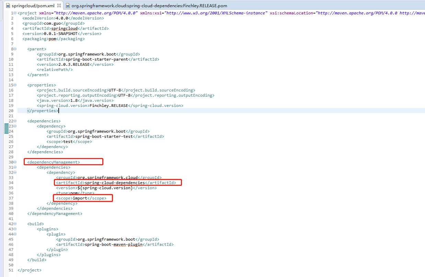Click the version 0.0.1-SNAPSHOT line
The width and height of the screenshot is (425, 277).
pyautogui.click(x=62, y=34)
